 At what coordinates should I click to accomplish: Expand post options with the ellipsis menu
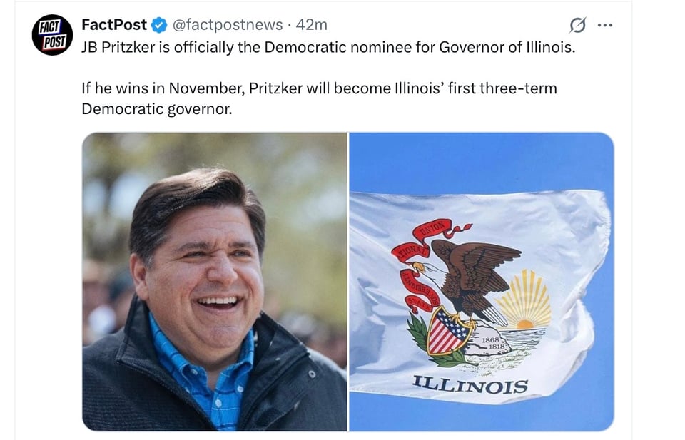603,24
